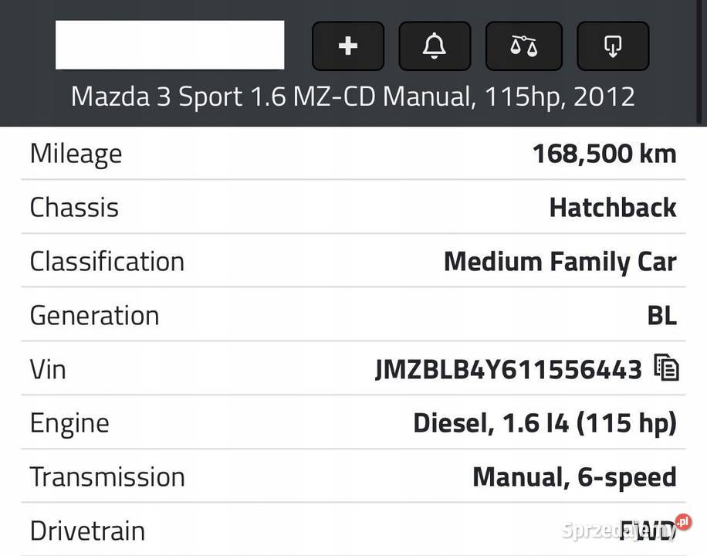Image resolution: width=707 pixels, height=556 pixels.
Task: Open the bell notification alert
Action: 435,46
